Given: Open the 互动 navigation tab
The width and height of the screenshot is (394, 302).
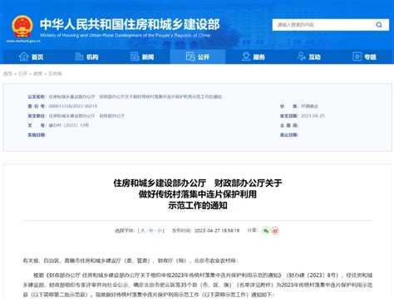Looking at the screenshot, I should [308, 56].
